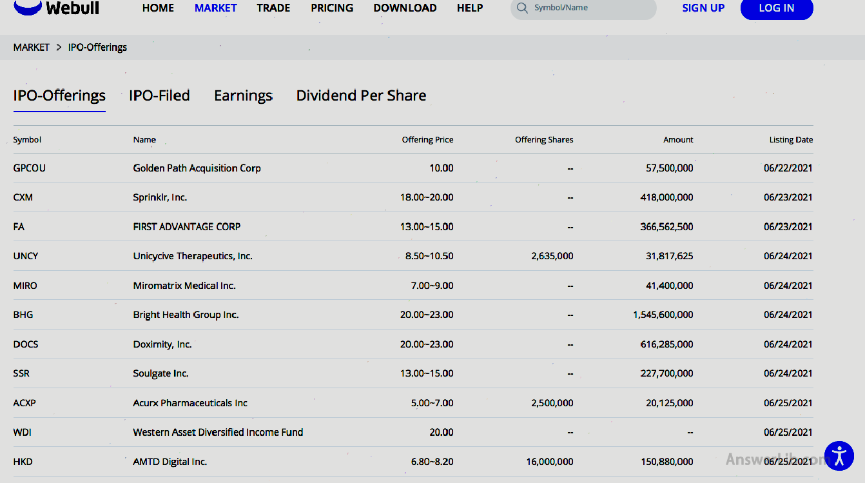Click the 2,635,000 offering shares value

pos(552,256)
